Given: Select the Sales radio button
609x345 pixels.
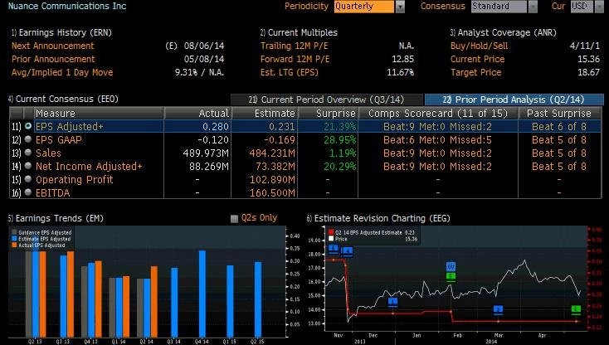Looking at the screenshot, I should 28,153.
